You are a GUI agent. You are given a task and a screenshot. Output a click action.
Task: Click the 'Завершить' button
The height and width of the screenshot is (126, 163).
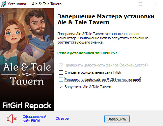[117, 119]
